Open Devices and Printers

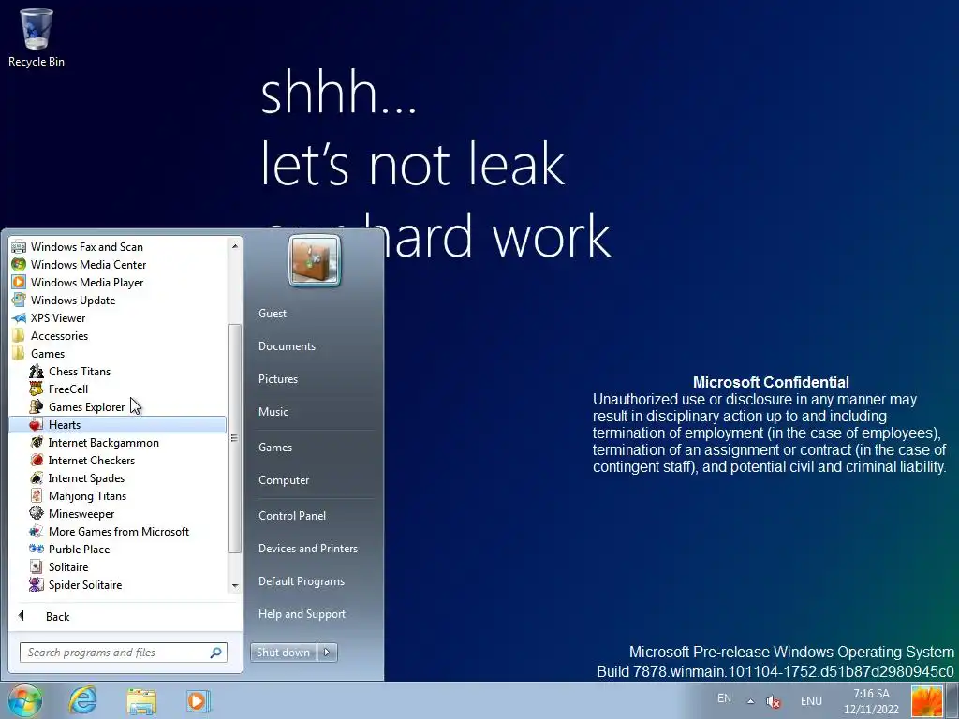tap(307, 549)
